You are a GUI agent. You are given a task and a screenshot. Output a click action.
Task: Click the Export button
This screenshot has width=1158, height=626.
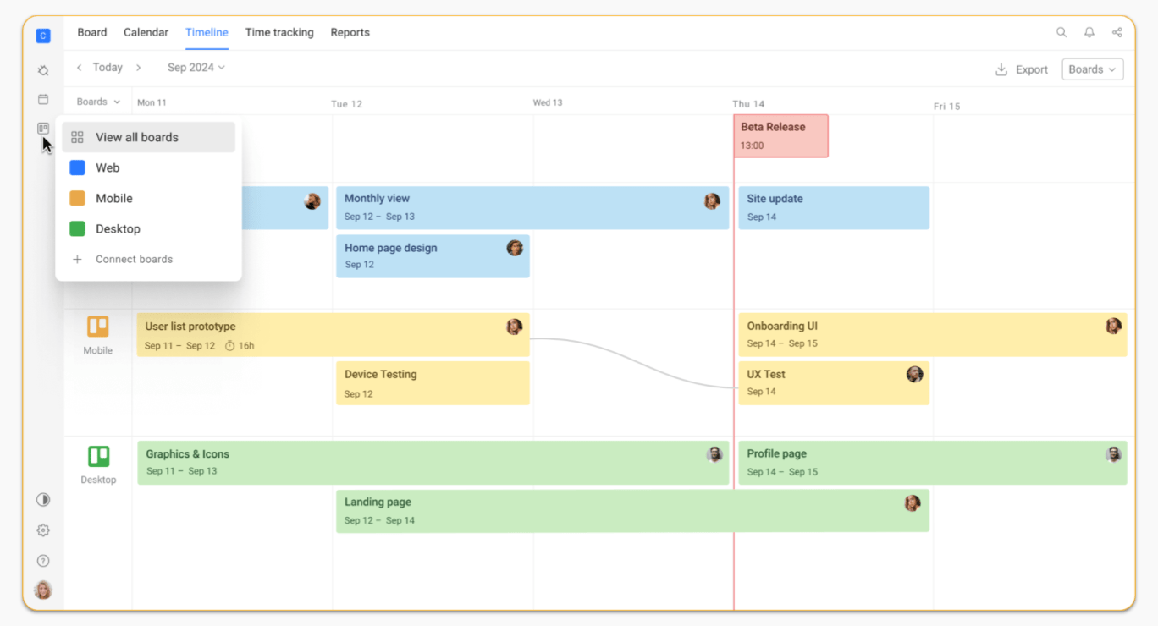tap(1022, 69)
